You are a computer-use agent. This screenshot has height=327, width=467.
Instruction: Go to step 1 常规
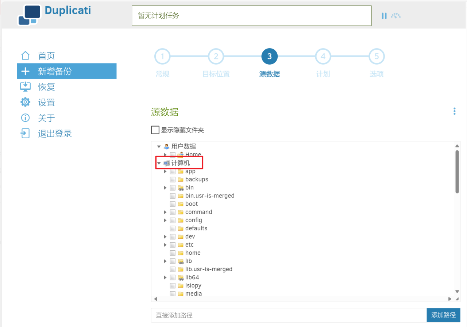pyautogui.click(x=162, y=57)
